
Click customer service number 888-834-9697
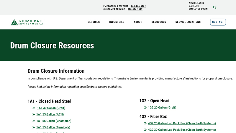[x=135, y=9]
